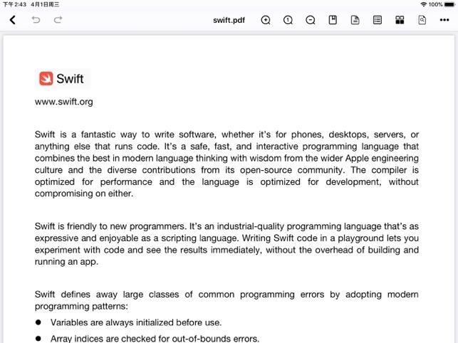
Task: Tap the bullet 'Array indices are checked'
Action: pyautogui.click(x=155, y=338)
